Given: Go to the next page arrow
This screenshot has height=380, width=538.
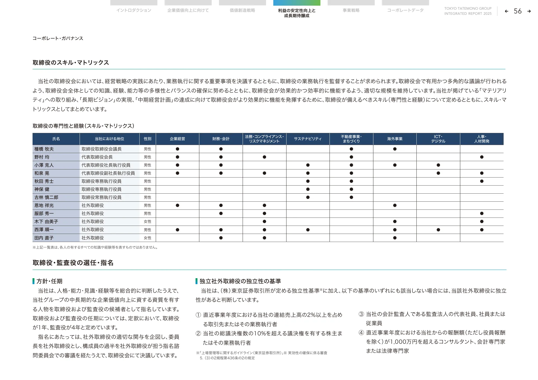Looking at the screenshot, I should [529, 11].
